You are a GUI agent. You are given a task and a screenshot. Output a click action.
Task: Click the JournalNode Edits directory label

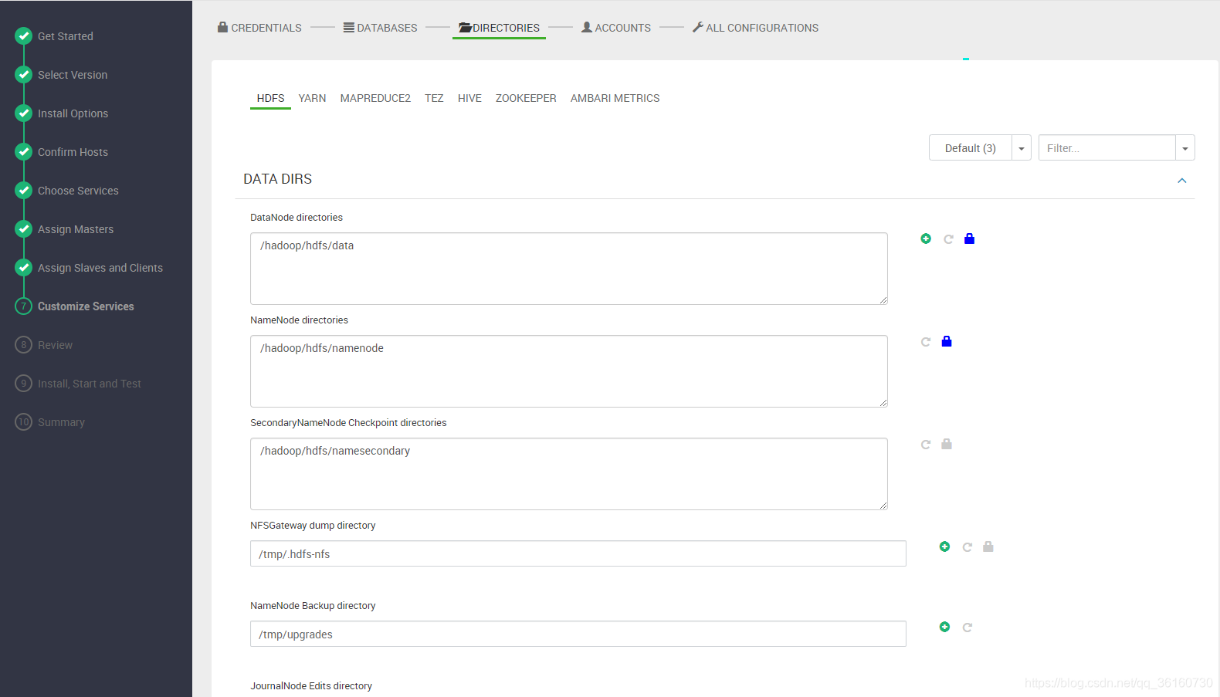coord(311,685)
